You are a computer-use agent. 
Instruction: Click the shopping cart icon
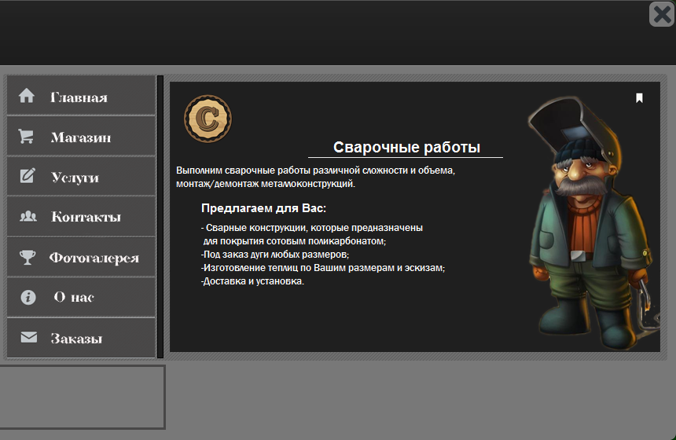[27, 137]
